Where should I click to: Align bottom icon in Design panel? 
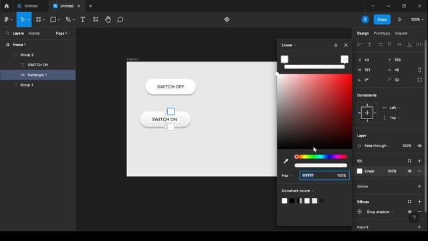pos(409,44)
